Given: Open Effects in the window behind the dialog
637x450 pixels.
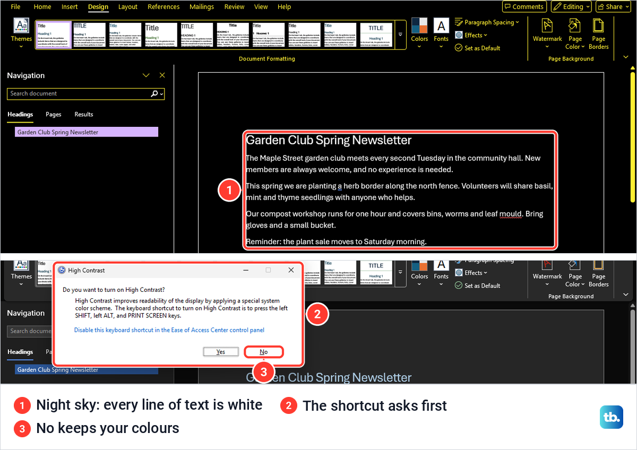Looking at the screenshot, I should 471,273.
